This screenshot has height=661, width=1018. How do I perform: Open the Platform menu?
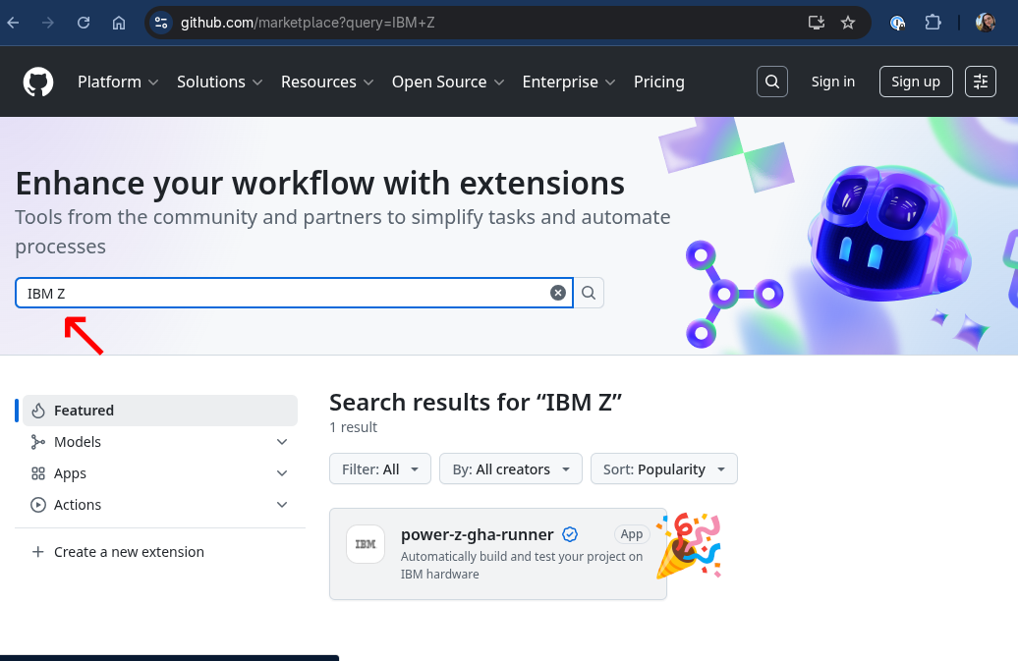[x=118, y=82]
